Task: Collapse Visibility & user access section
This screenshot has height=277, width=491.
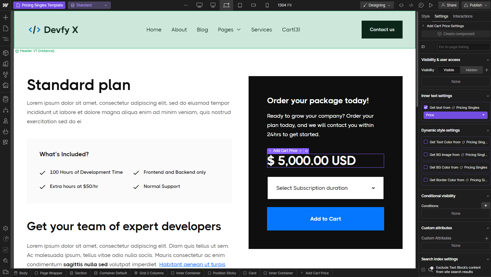Action: click(x=488, y=60)
